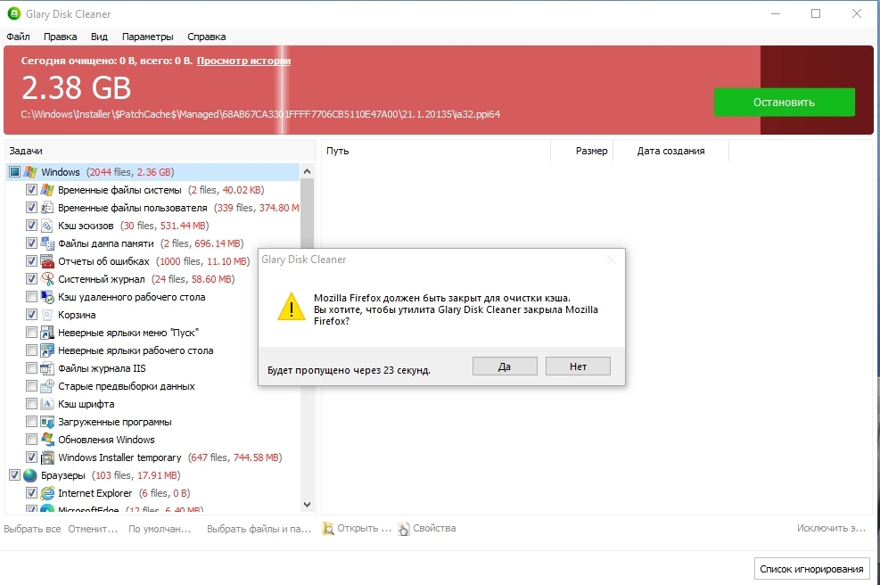Screen dimensions: 880x585
Task: Click the Кэш эскизов icon
Action: coord(48,226)
